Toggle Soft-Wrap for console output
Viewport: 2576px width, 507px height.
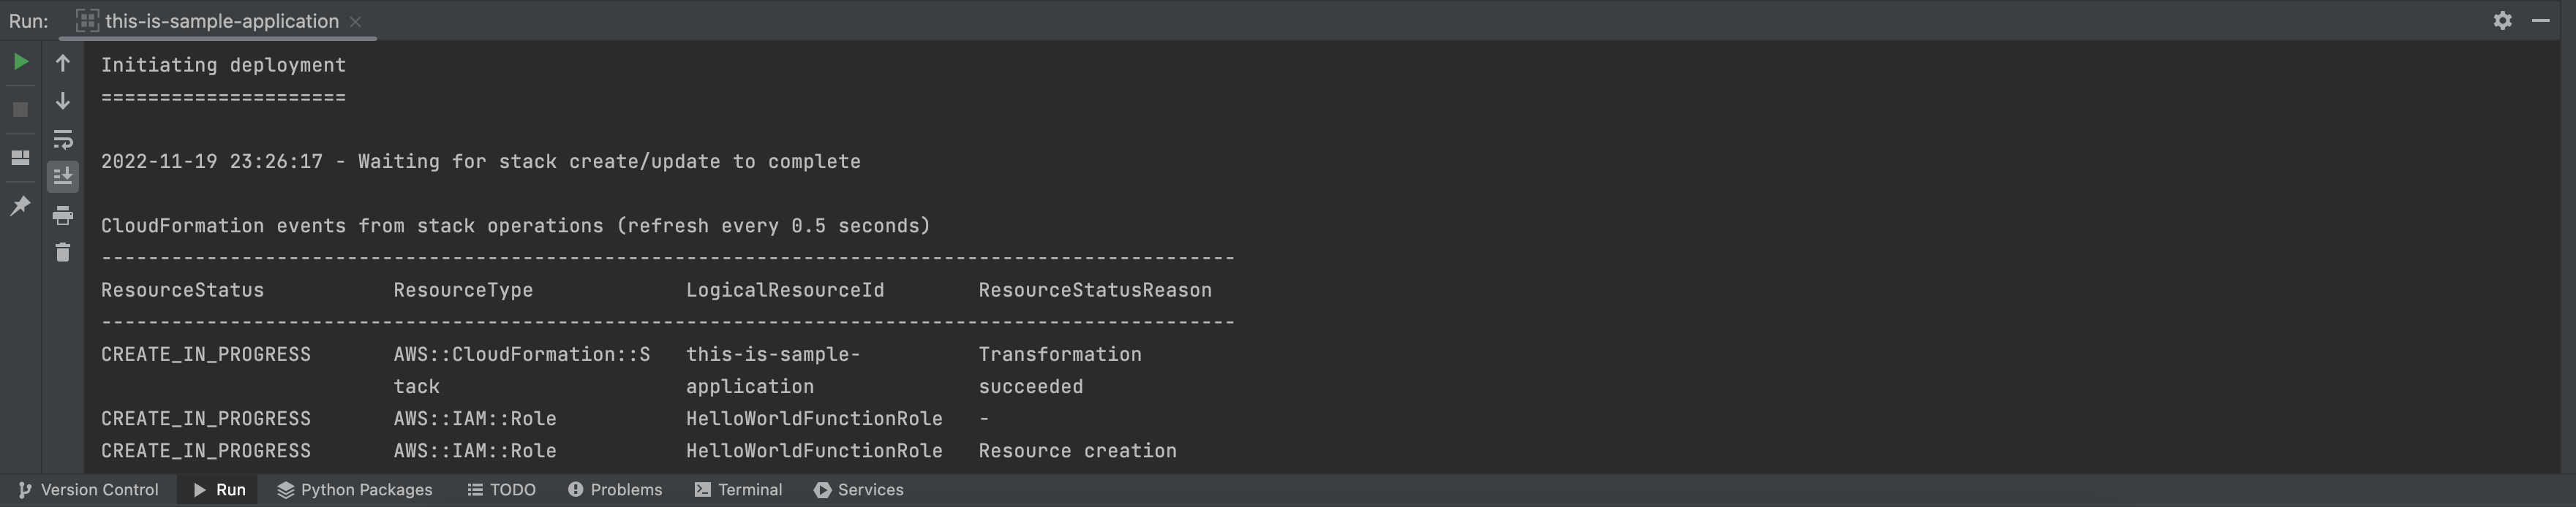coord(63,139)
